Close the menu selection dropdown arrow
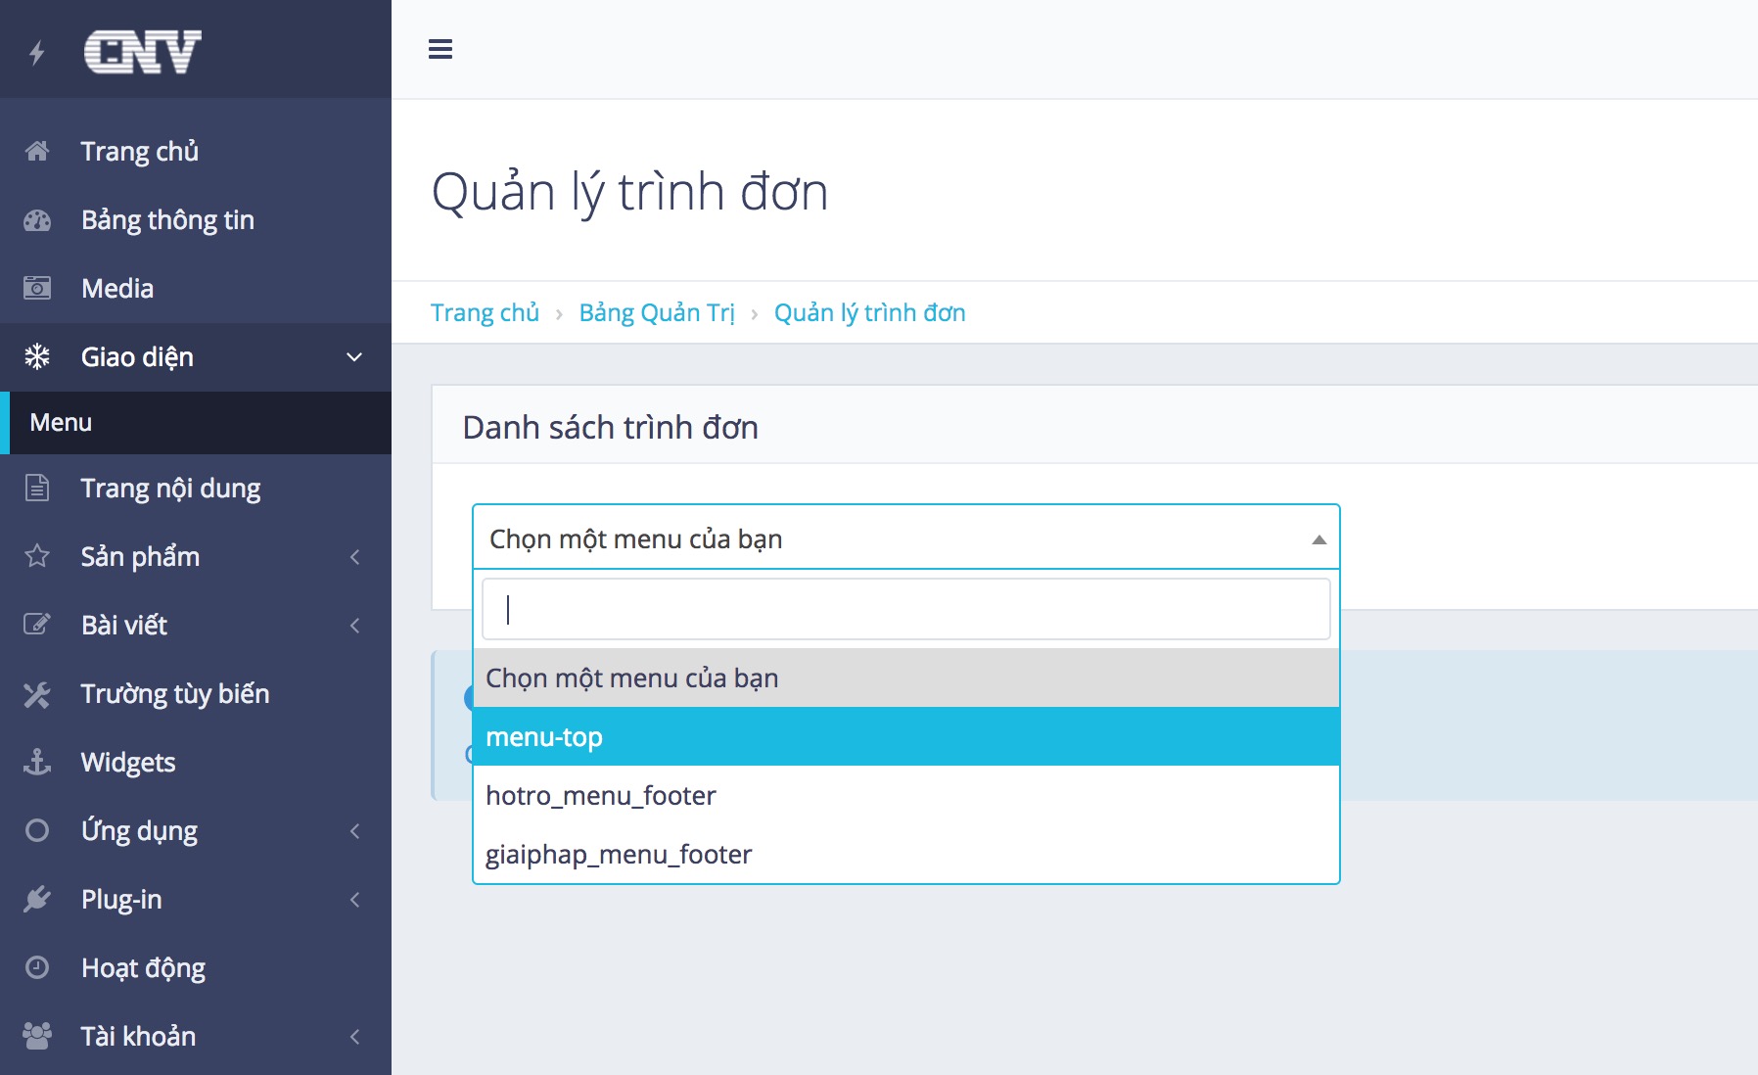1758x1075 pixels. tap(1318, 539)
